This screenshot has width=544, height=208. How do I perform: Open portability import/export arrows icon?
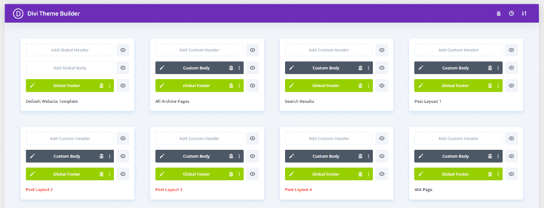point(524,14)
